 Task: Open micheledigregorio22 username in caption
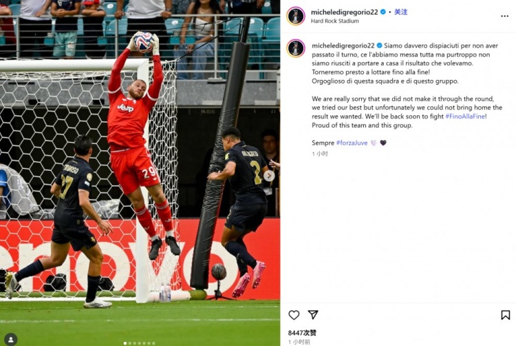click(343, 45)
